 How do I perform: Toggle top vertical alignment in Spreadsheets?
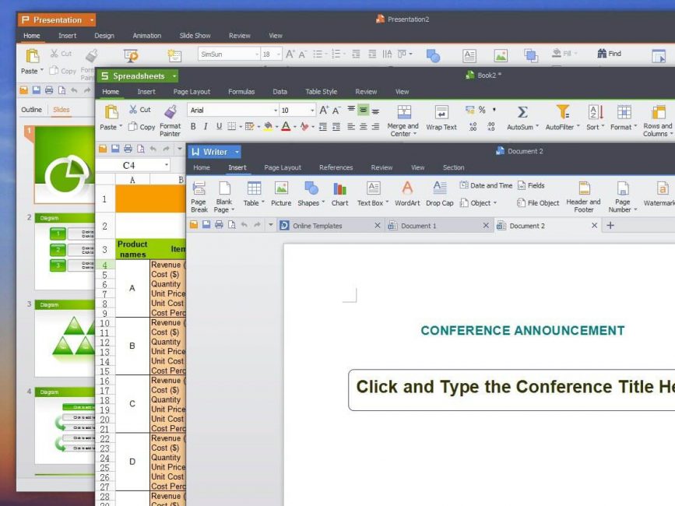coord(351,110)
